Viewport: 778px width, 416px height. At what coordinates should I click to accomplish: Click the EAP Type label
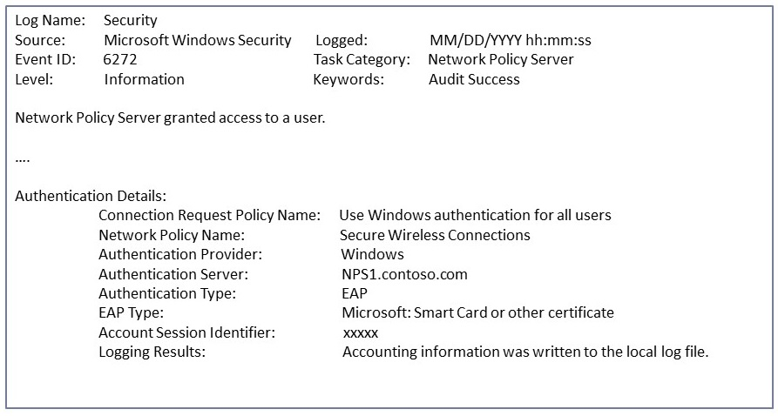click(x=131, y=312)
